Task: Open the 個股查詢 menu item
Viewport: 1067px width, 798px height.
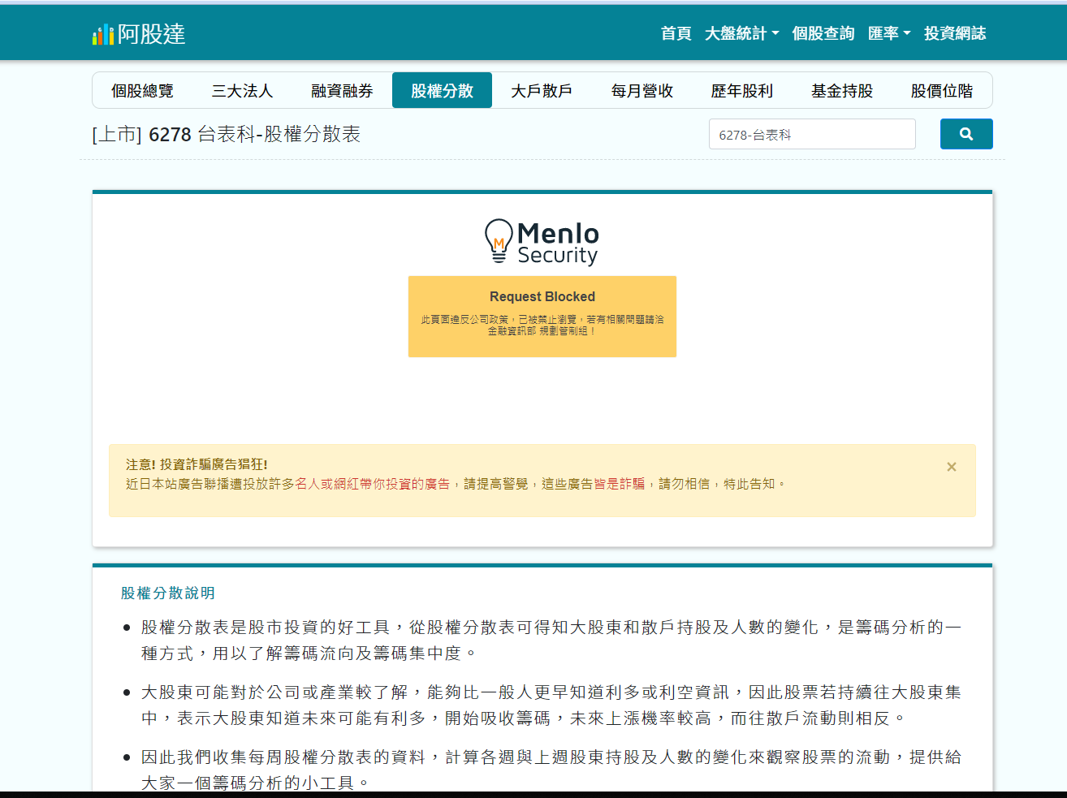Action: click(823, 33)
